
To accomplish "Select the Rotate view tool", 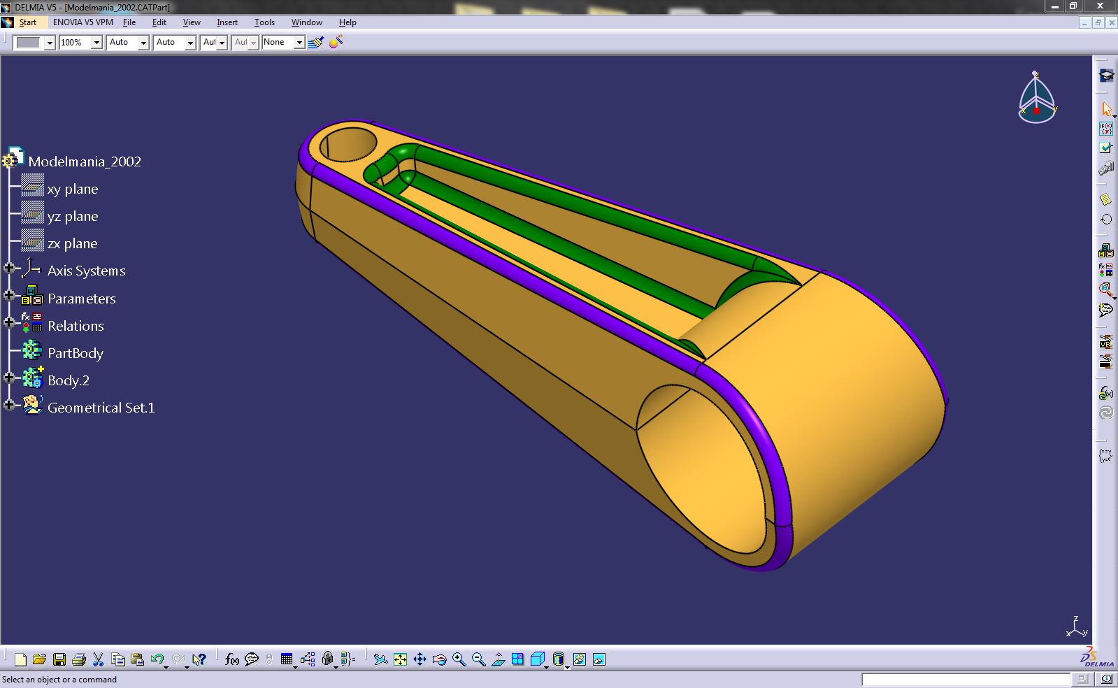I will (x=439, y=659).
